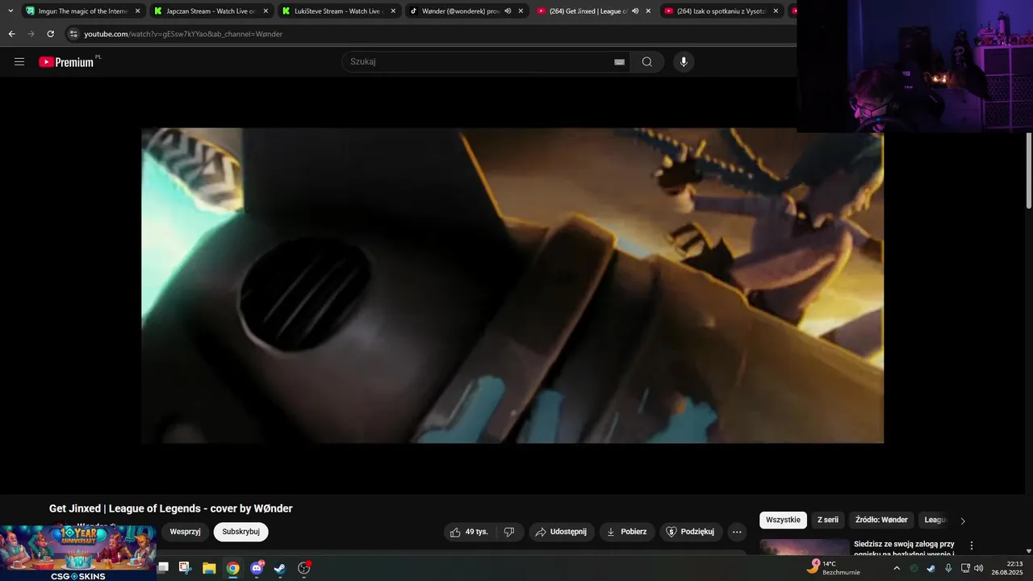Open the 14°C weather widget
Viewport: 1033px width, 581px height.
(834, 568)
